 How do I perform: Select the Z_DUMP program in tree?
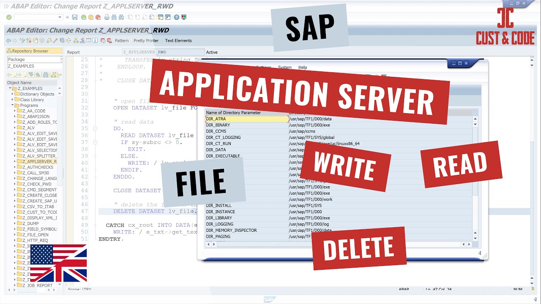pyautogui.click(x=30, y=223)
